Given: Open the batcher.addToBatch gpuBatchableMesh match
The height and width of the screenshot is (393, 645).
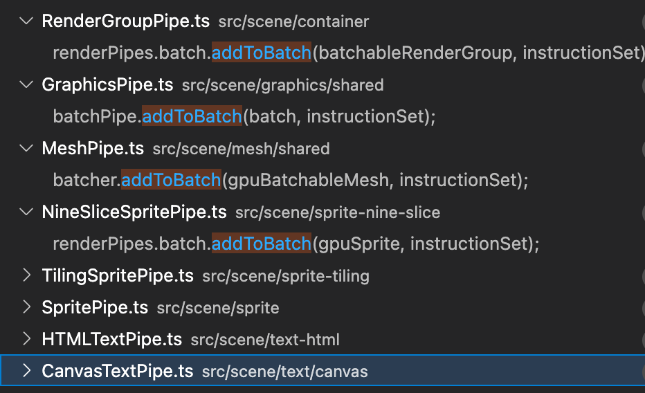Looking at the screenshot, I should click(291, 180).
